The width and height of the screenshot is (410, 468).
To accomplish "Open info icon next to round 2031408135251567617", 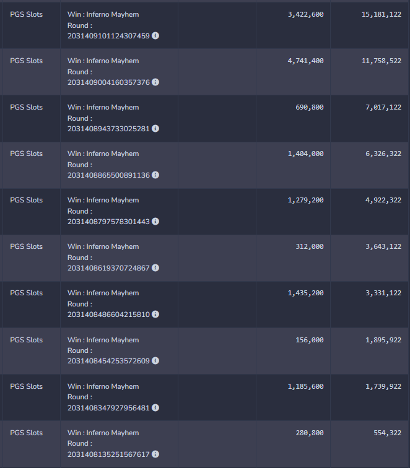I will tap(155, 454).
